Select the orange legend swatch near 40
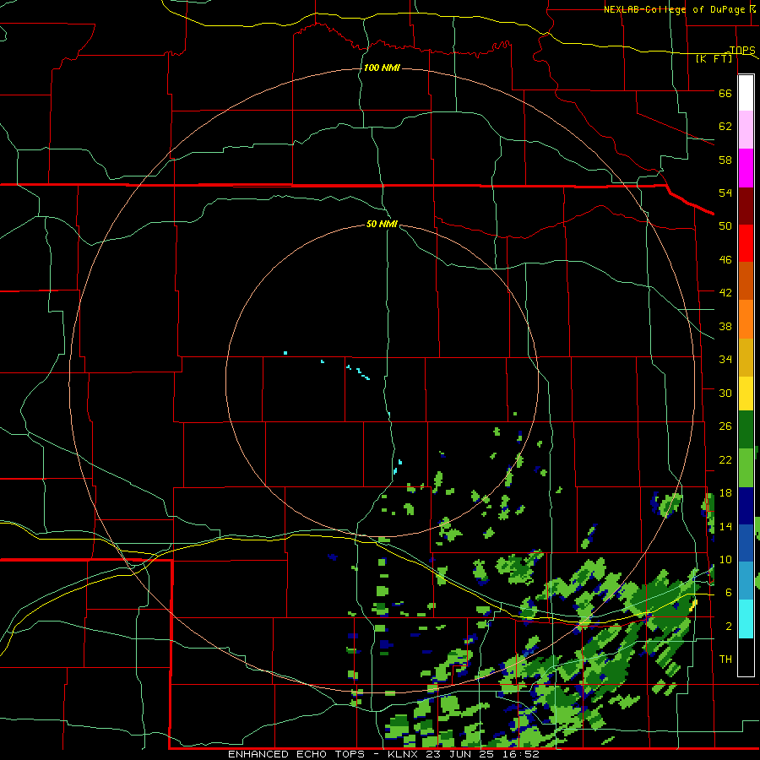Viewport: 760px width, 760px height. pos(746,319)
